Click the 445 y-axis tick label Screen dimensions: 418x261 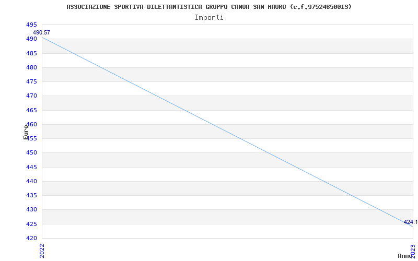pos(31,167)
